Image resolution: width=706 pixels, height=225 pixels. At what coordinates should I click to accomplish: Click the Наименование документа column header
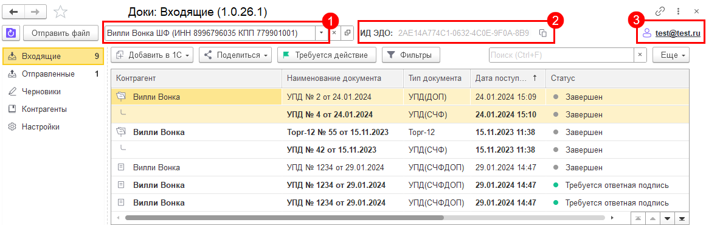pyautogui.click(x=342, y=78)
